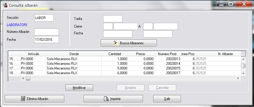Screen dimensions: 254x107
Task: Click the Consulta Albarán title bar icon
Action: coord(5,5)
